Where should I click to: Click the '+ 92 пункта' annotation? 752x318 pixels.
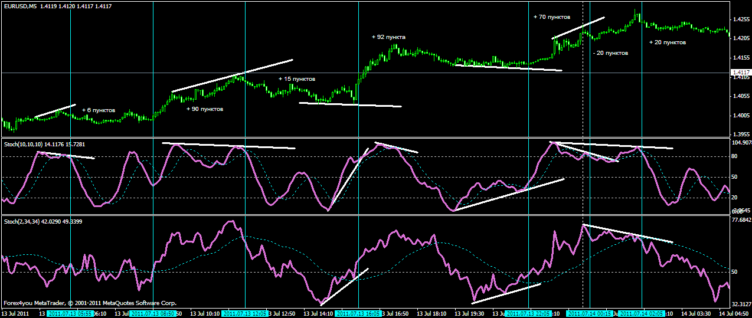[x=388, y=37]
